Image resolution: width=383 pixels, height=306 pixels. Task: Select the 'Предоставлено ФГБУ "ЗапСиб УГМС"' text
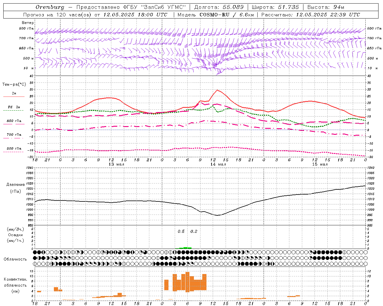(131, 7)
